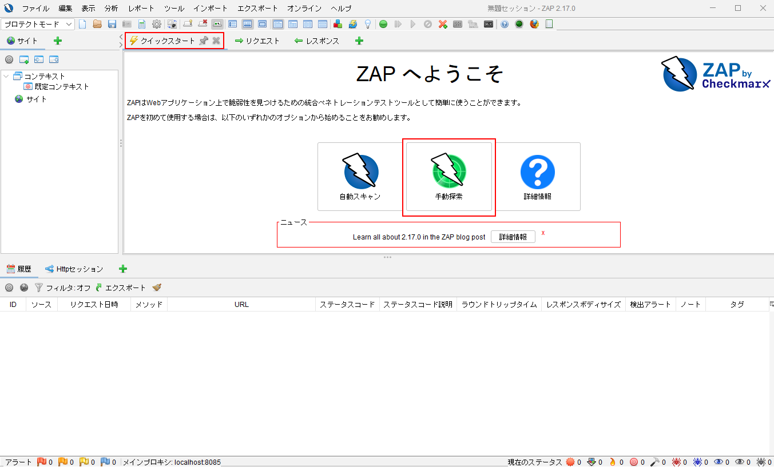Image resolution: width=774 pixels, height=467 pixels.
Task: Start 自動スキャン from quick start
Action: pyautogui.click(x=360, y=177)
